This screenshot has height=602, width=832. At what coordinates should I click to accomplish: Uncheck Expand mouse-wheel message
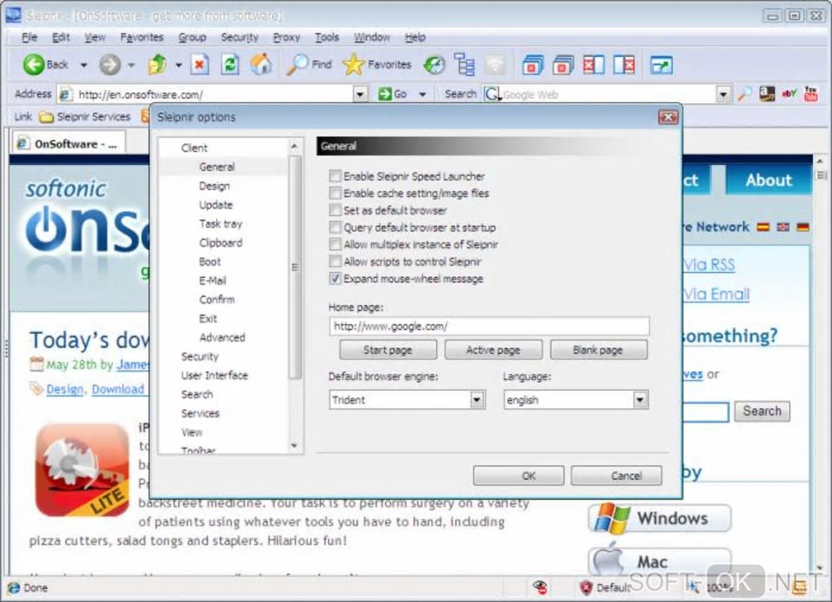click(x=334, y=279)
